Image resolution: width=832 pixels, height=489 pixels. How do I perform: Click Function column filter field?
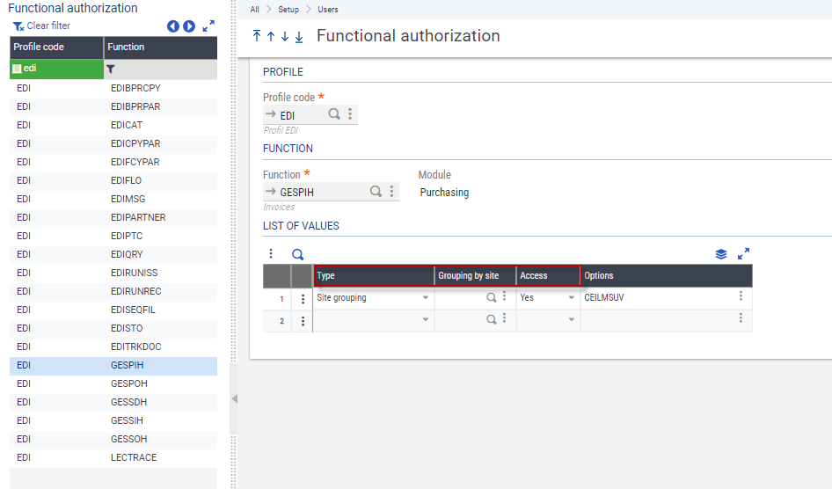pos(164,69)
